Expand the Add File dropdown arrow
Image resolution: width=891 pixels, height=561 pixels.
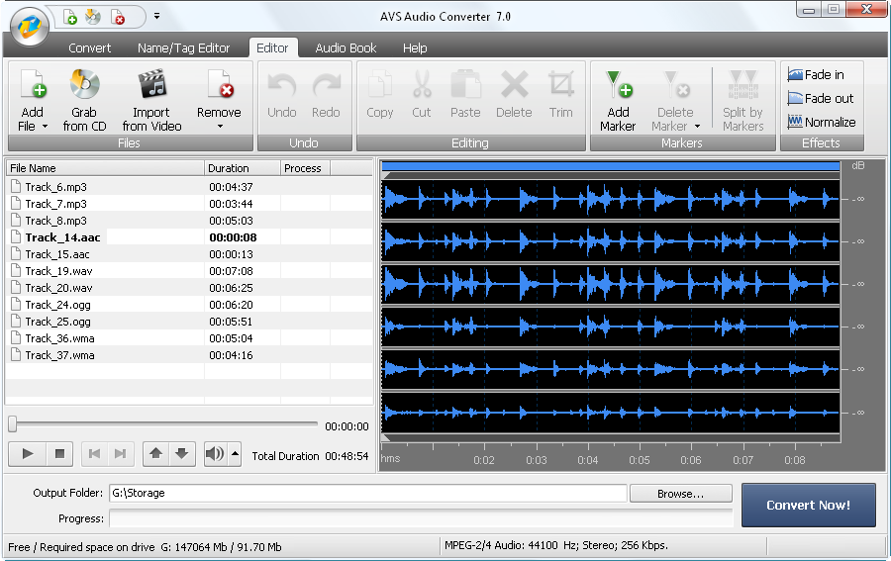45,127
